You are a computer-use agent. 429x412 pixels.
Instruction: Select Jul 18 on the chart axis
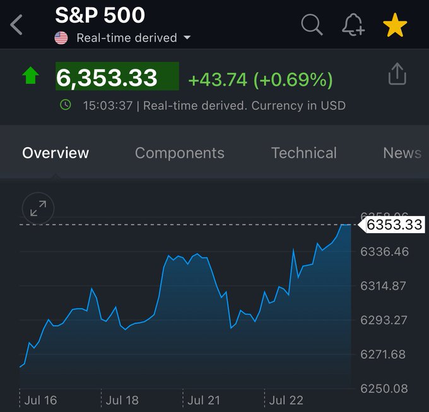click(122, 400)
